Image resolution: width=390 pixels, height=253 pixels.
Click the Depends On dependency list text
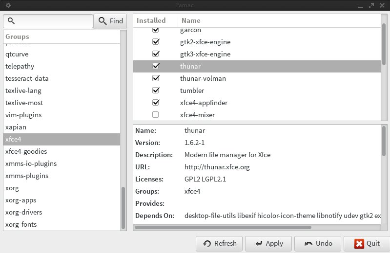pyautogui.click(x=283, y=216)
